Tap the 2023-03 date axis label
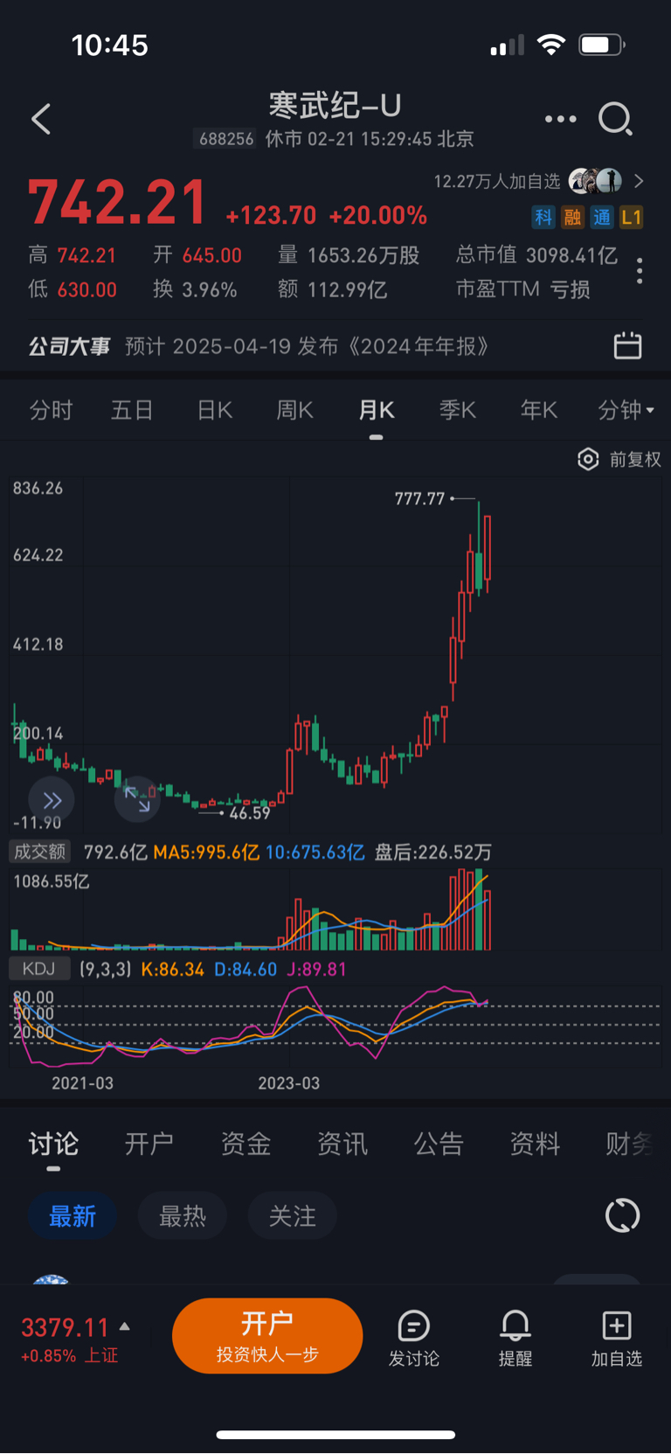Screen dimensions: 671x1454 coord(288,1083)
